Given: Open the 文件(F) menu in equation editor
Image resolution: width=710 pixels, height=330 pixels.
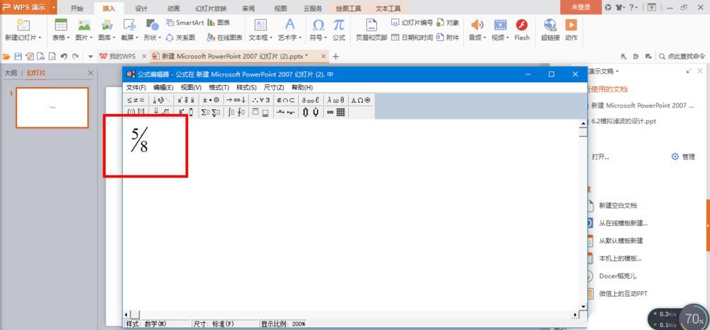Looking at the screenshot, I should 136,88.
